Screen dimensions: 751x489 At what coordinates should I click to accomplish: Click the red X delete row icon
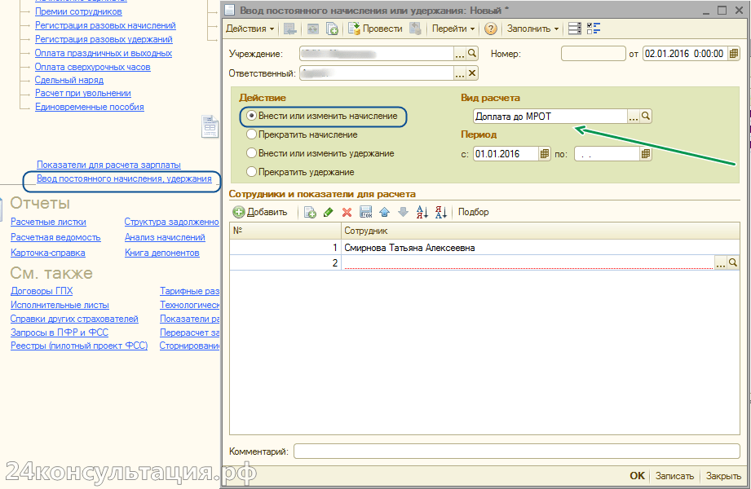pyautogui.click(x=347, y=212)
